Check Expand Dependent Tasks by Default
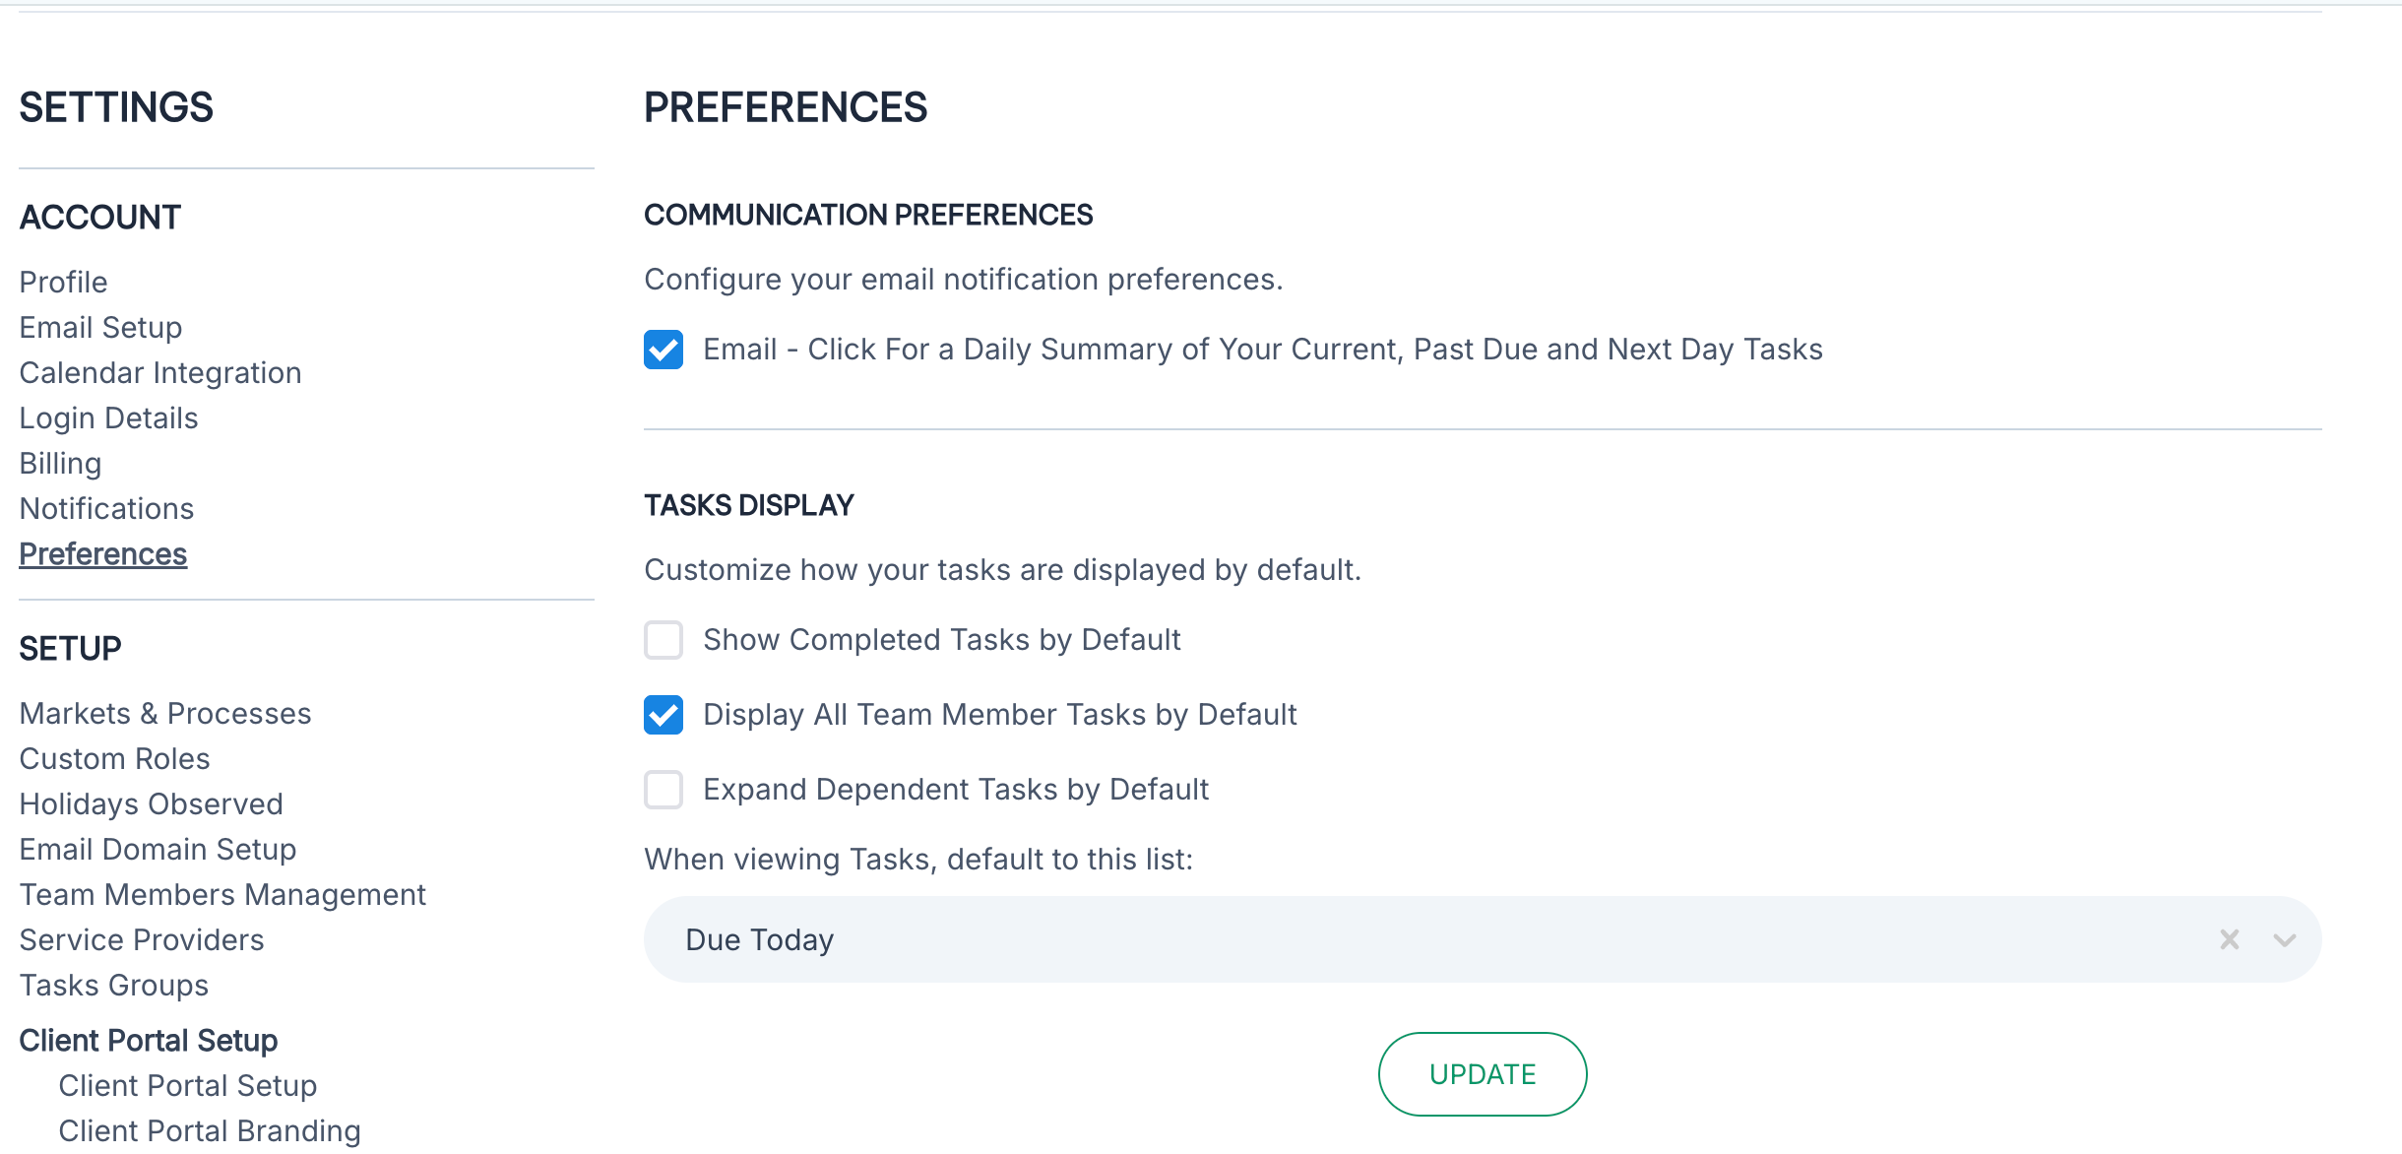The width and height of the screenshot is (2402, 1154). [664, 790]
